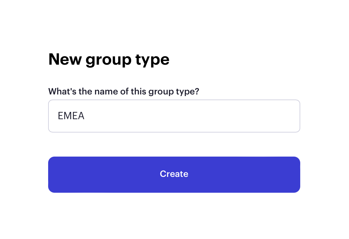Click the "group type" question label text

pyautogui.click(x=124, y=92)
